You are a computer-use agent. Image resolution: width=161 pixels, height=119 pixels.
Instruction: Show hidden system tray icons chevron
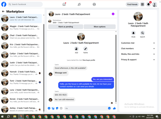(130, 116)
